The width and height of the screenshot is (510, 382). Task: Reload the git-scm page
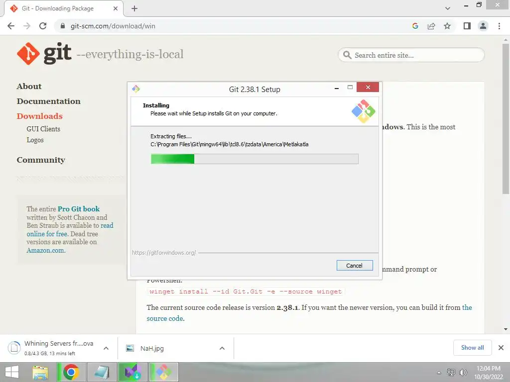pos(43,26)
